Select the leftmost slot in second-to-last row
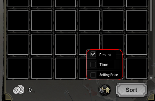 [x=18, y=44]
